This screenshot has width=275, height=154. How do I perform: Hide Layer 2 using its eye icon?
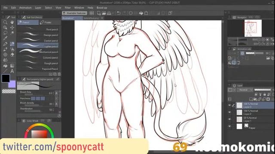(x=229, y=112)
